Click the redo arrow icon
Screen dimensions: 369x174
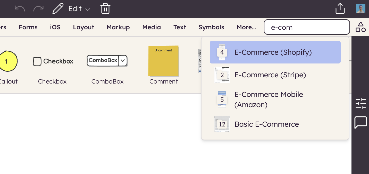[38, 9]
